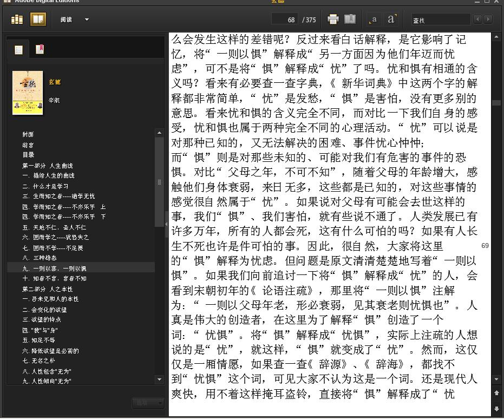Toggle single or double page layout
Viewport: 504px width, 419px height.
(x=350, y=19)
